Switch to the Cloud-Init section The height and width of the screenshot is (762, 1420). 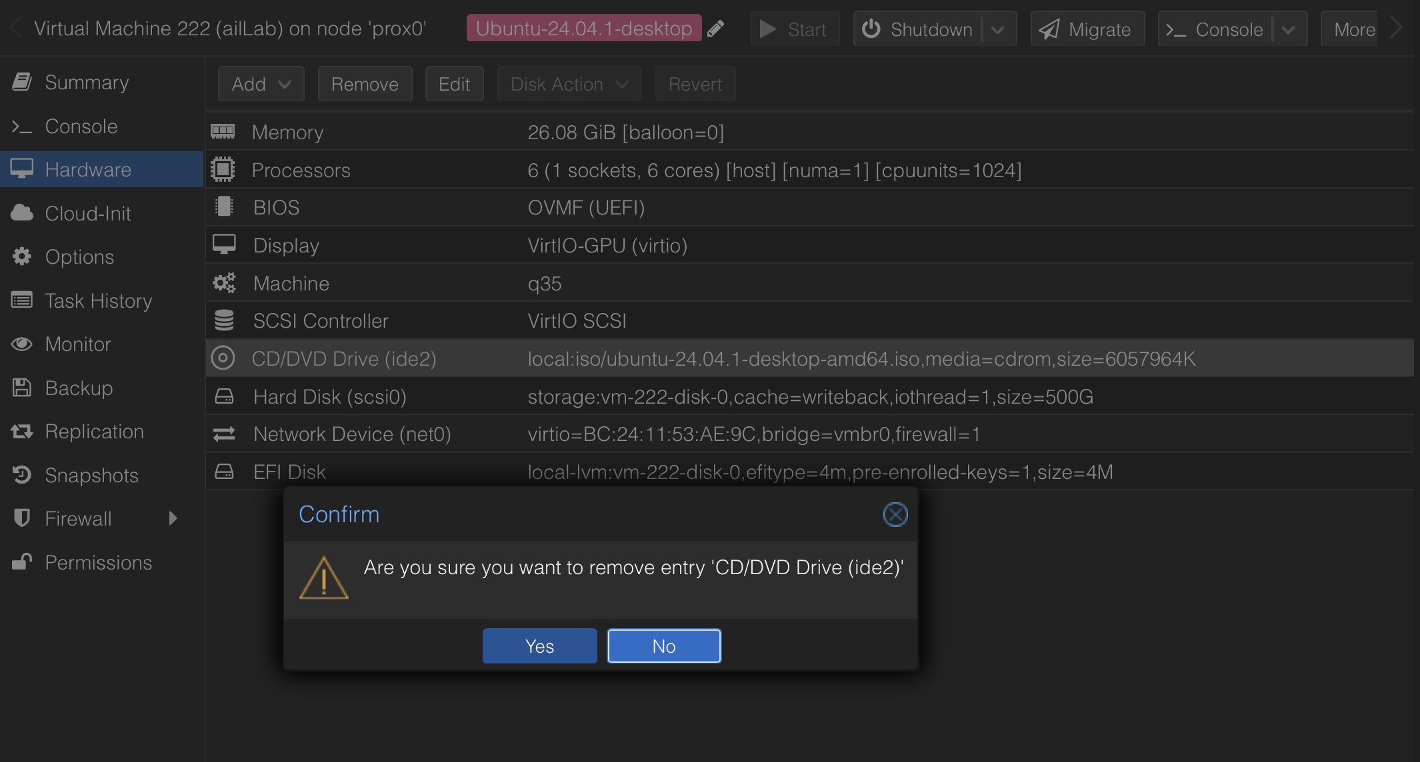pos(87,213)
